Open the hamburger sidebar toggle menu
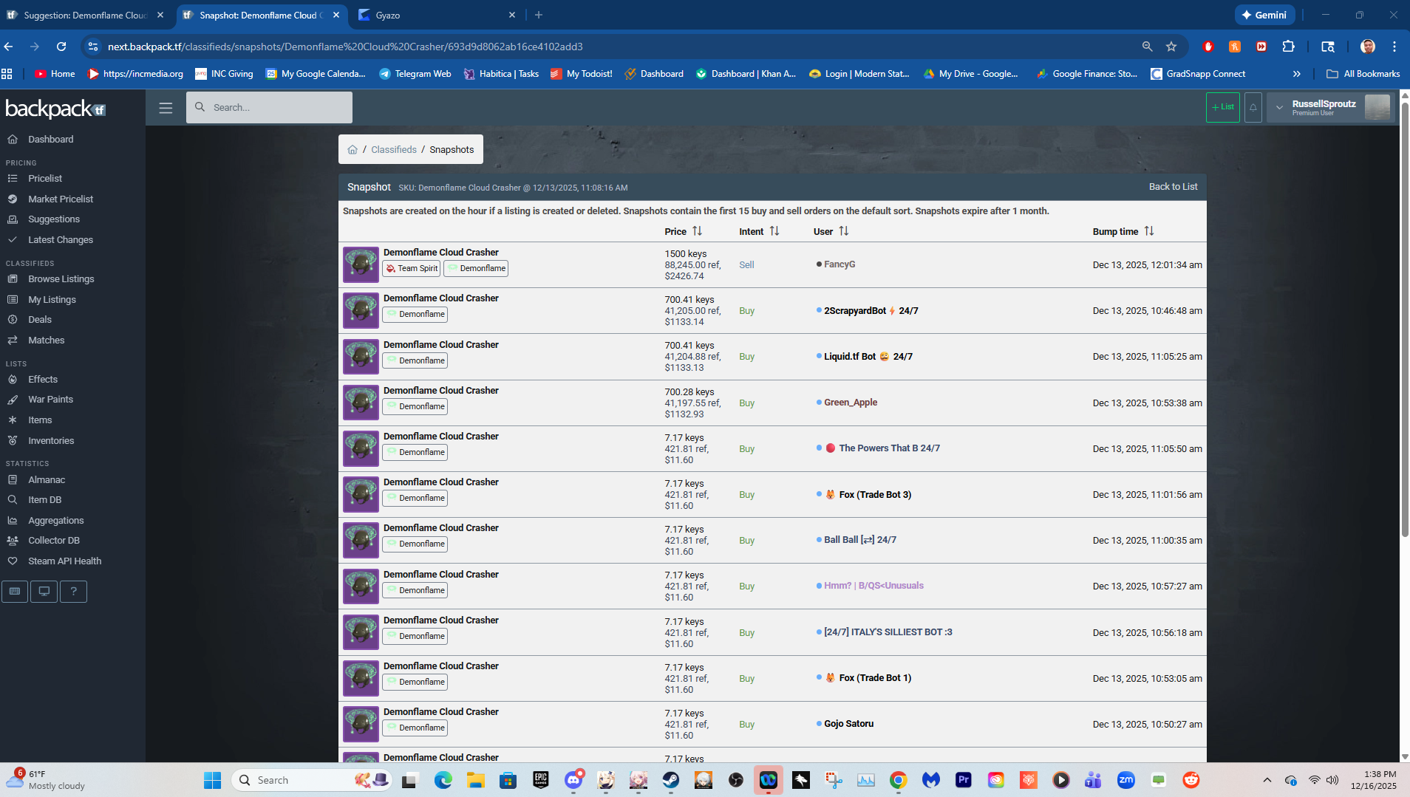The width and height of the screenshot is (1410, 797). click(166, 108)
